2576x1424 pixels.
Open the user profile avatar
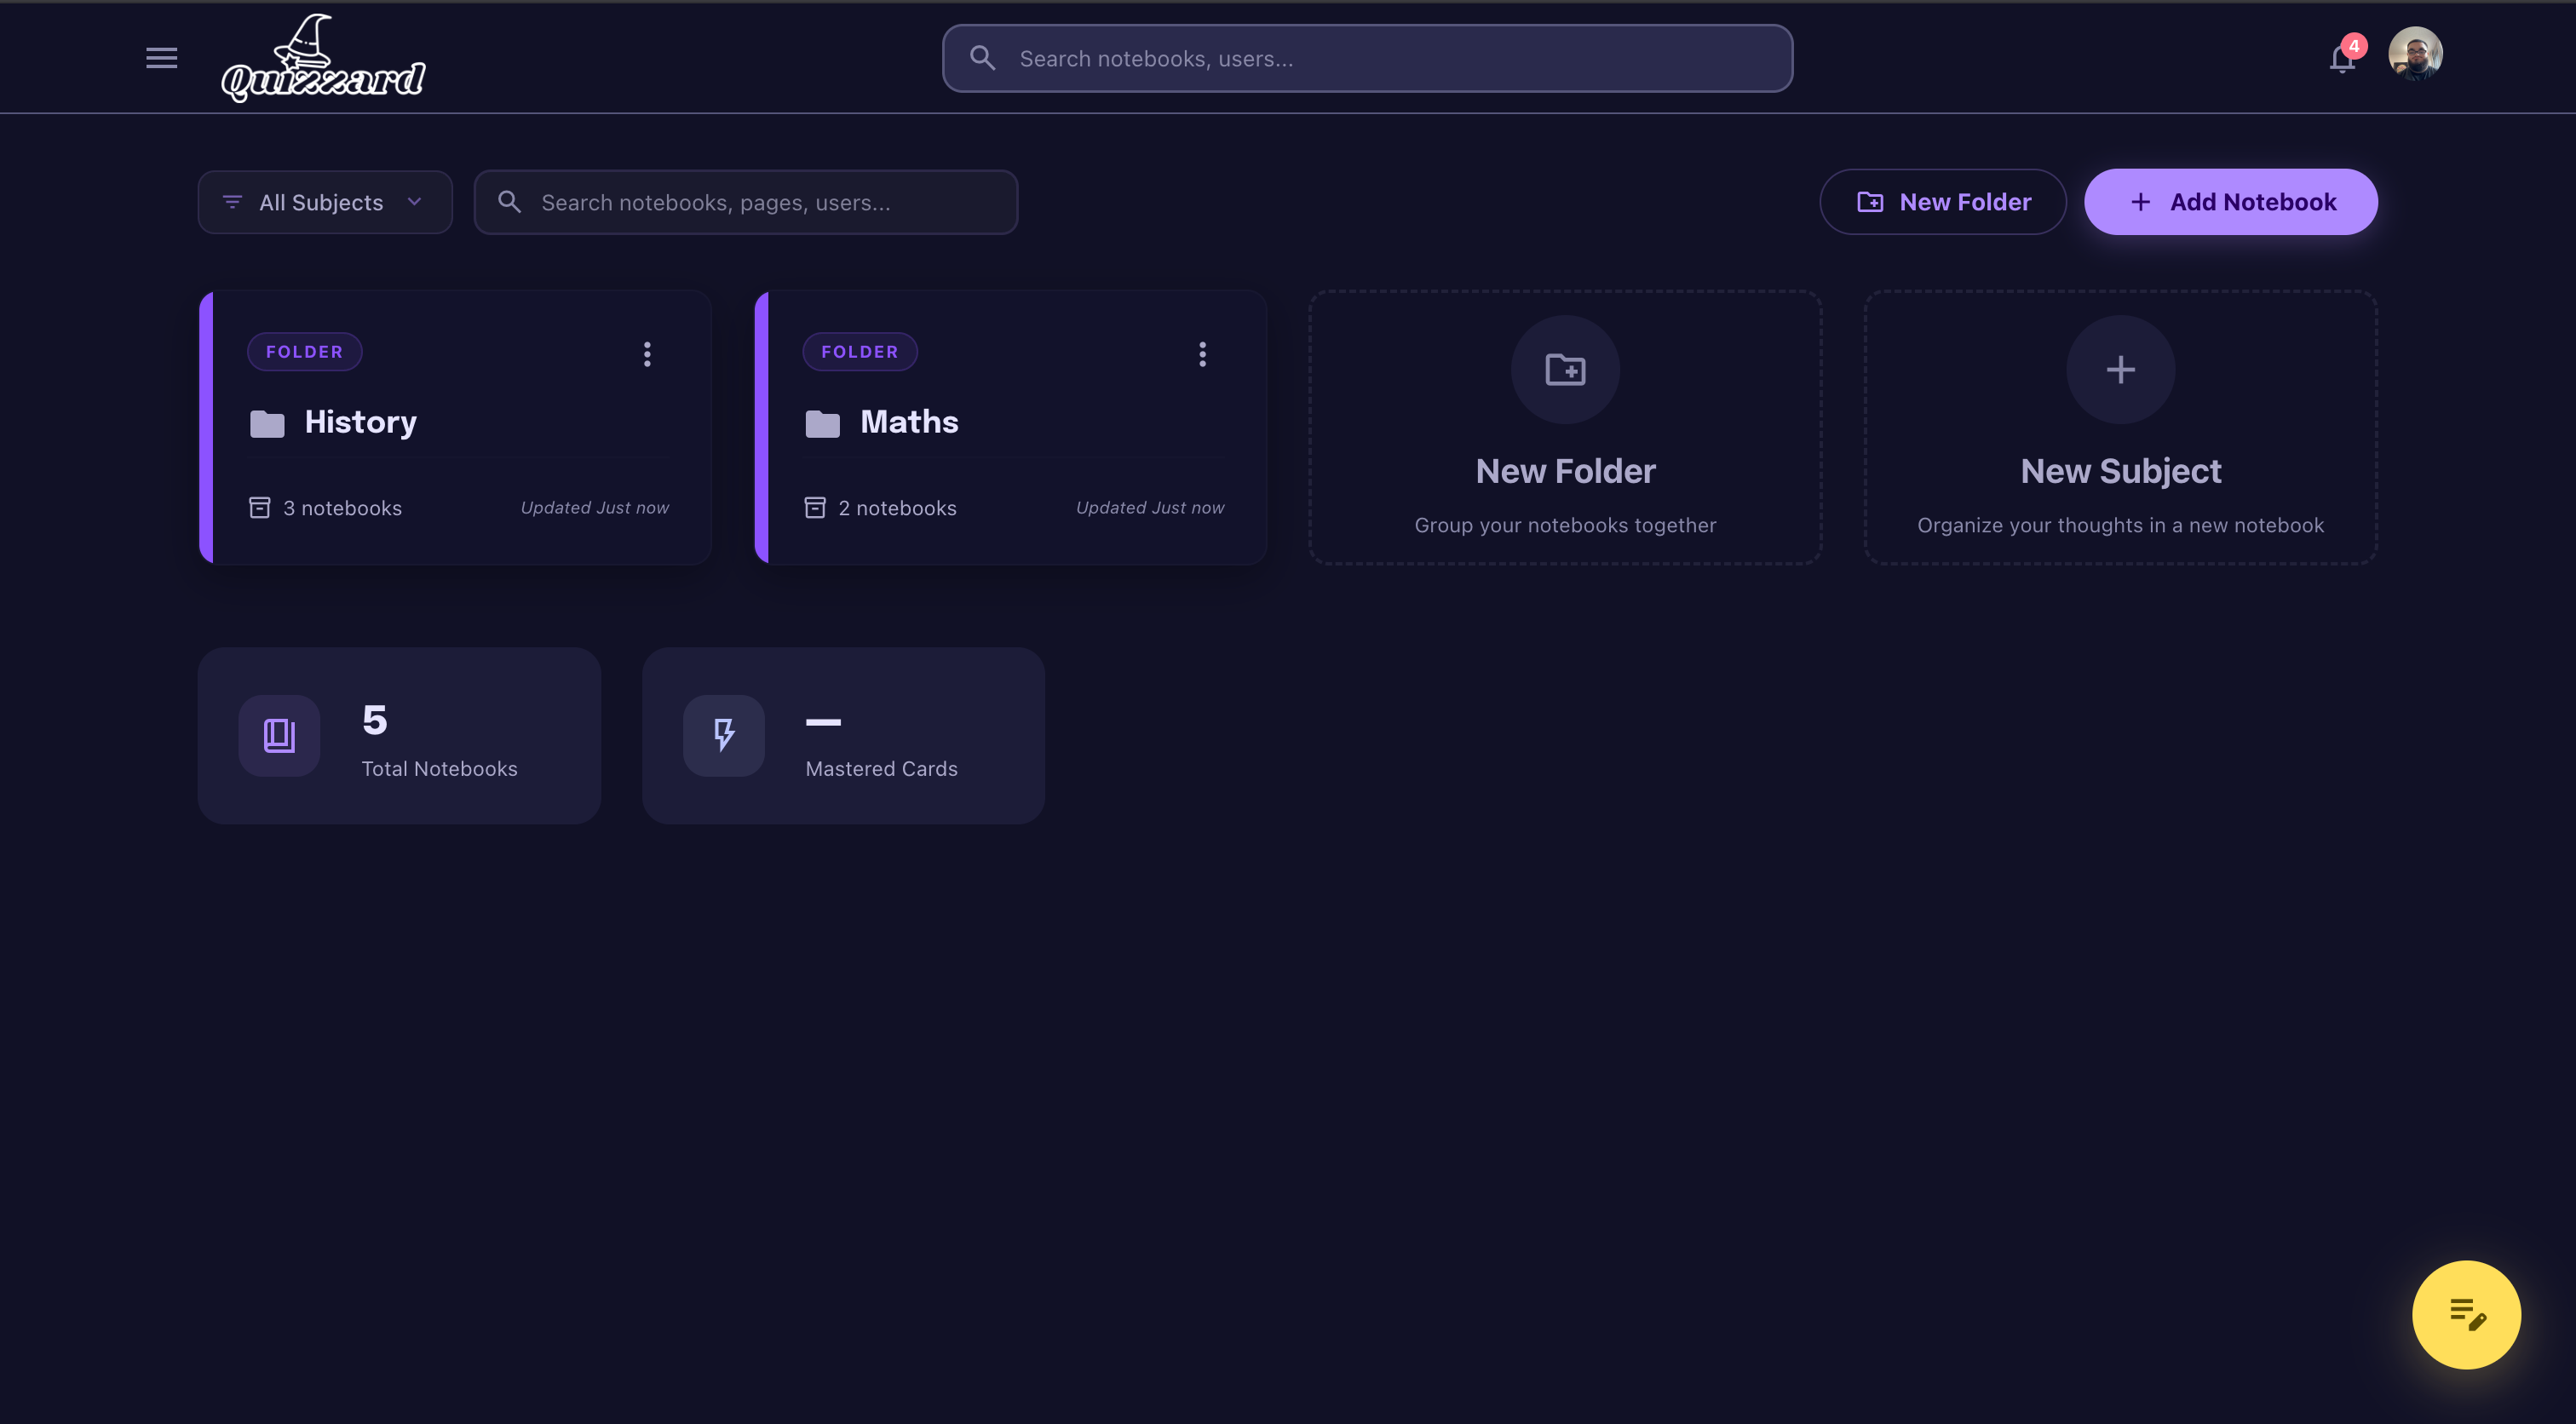(2415, 54)
